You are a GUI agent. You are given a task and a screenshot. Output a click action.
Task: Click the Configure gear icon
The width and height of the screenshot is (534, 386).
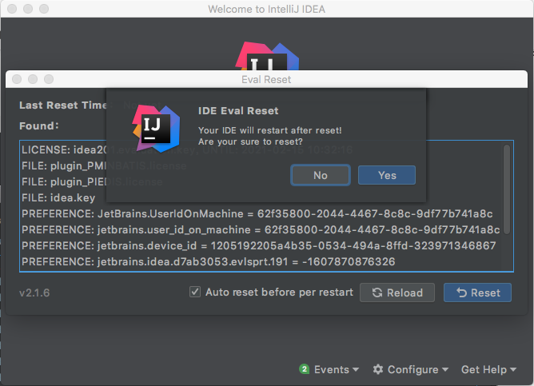tap(377, 369)
